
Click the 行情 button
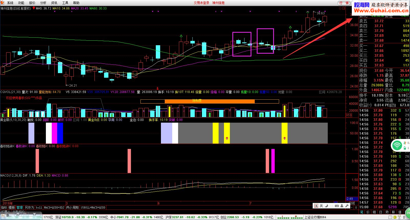point(344,3)
